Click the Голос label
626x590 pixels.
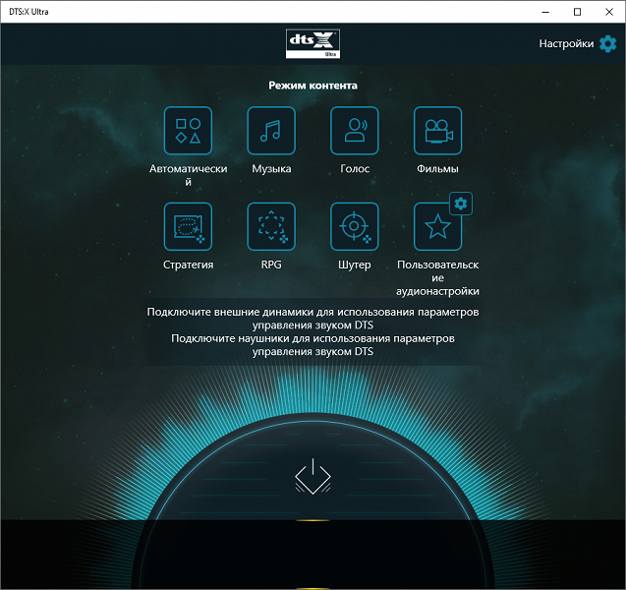coord(355,168)
